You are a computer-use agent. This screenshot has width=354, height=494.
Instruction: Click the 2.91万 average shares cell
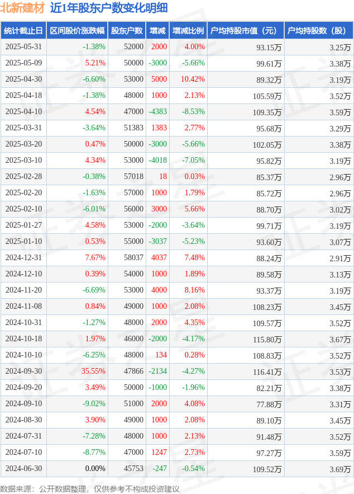pyautogui.click(x=340, y=258)
